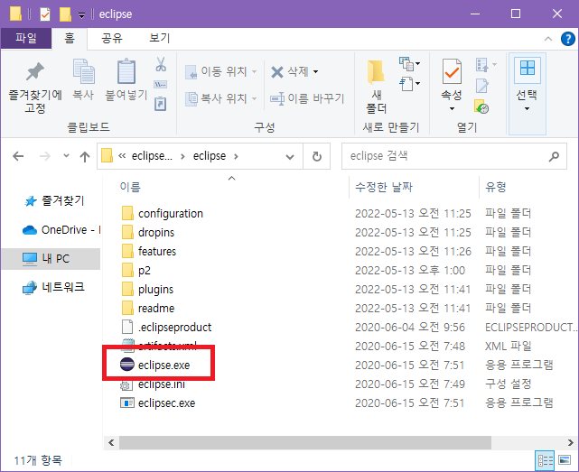Sort by 유형 (Type) column header
This screenshot has width=579, height=472.
(495, 187)
